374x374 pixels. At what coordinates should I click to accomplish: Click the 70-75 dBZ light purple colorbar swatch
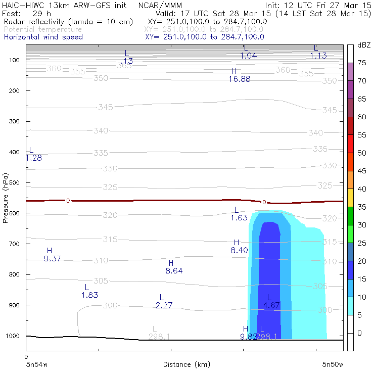350,72
